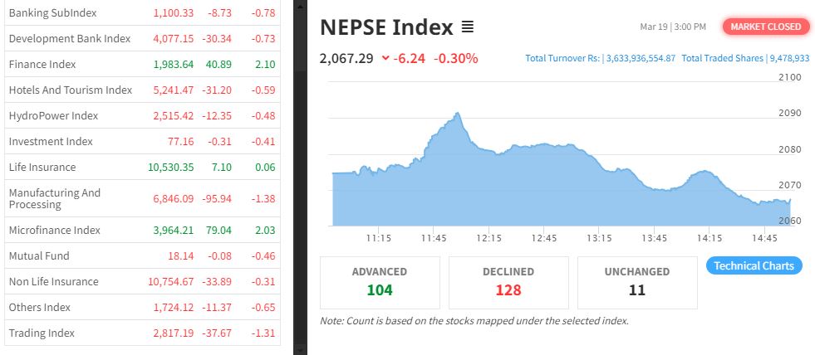Open Hotels And Tourism Index
Screen dimensions: 815x355
[70, 90]
